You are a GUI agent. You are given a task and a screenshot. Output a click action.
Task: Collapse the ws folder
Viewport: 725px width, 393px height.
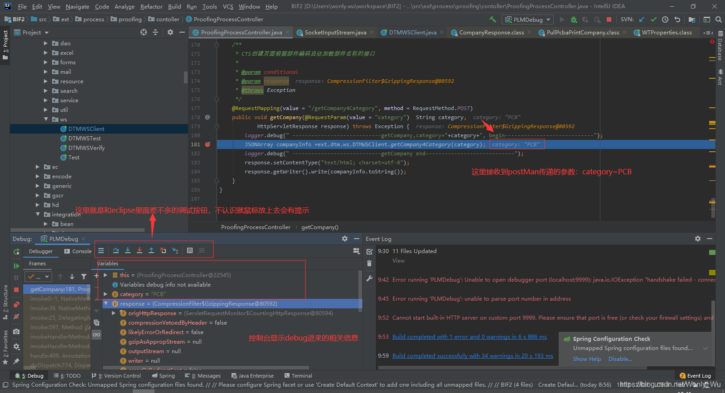click(x=46, y=120)
